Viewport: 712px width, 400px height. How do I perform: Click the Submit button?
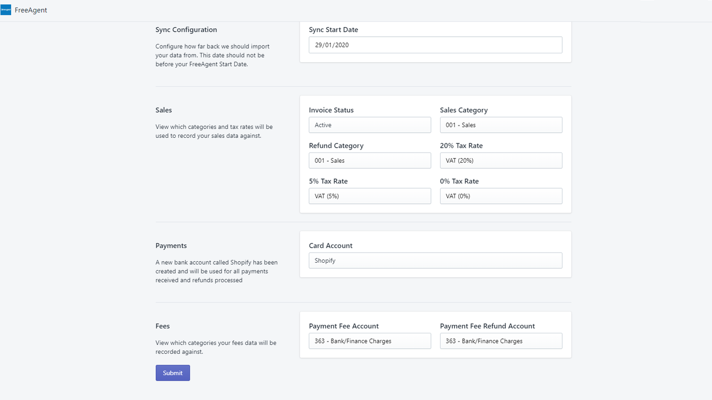click(172, 372)
